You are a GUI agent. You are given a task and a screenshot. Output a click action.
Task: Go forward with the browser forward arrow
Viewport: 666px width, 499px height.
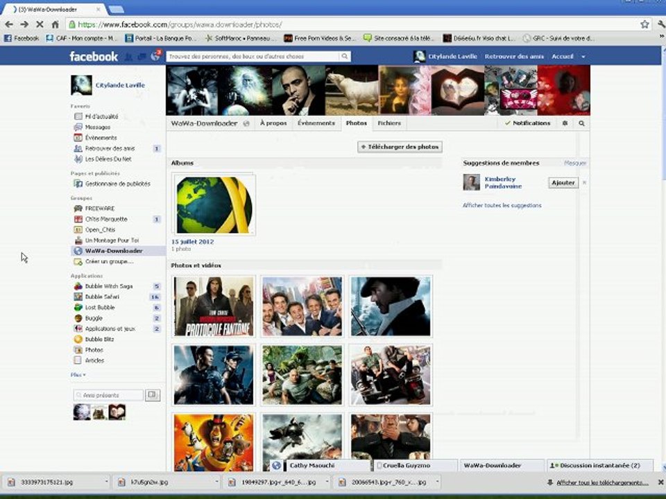pyautogui.click(x=25, y=25)
